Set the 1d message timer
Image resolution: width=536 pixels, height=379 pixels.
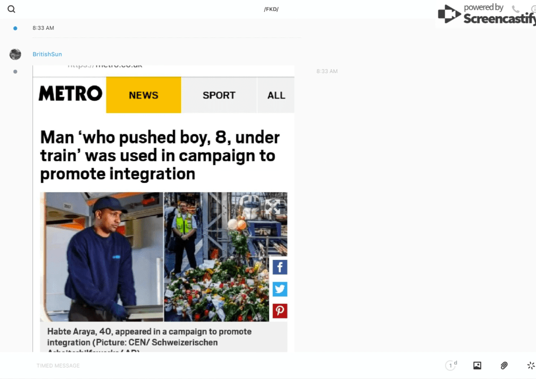[x=451, y=365]
